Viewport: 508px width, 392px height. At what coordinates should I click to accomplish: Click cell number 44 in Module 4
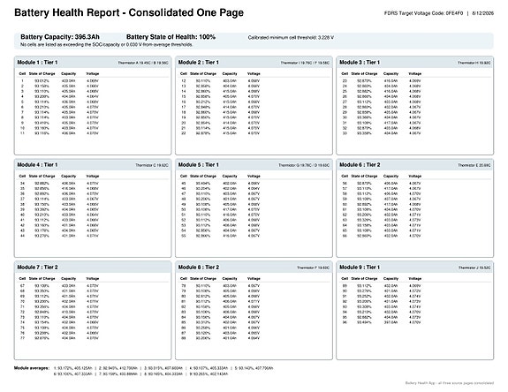(x=22, y=236)
